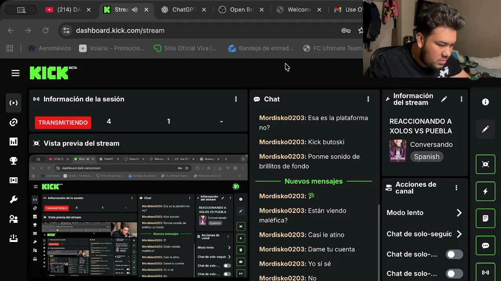Image resolution: width=501 pixels, height=281 pixels.
Task: Toggle the first truncated 'Chat de solo-...' switch
Action: coord(454,254)
